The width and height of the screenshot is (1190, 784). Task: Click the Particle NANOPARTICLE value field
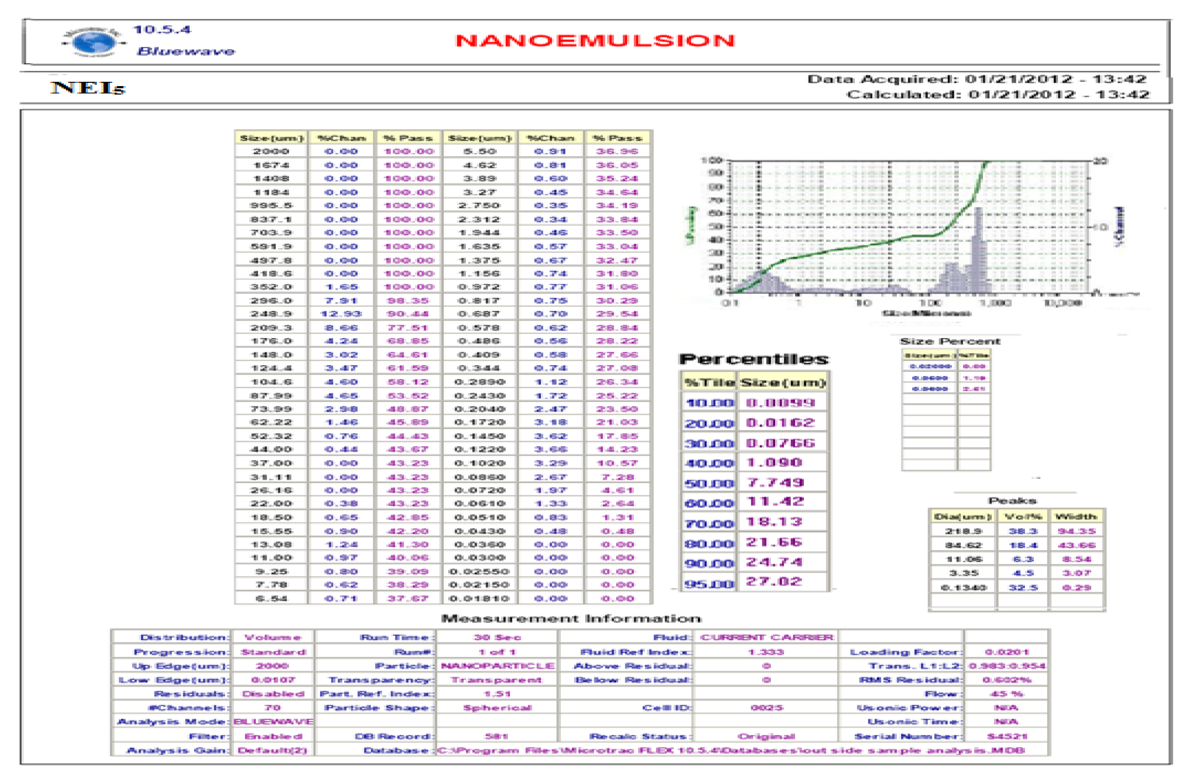(x=497, y=666)
